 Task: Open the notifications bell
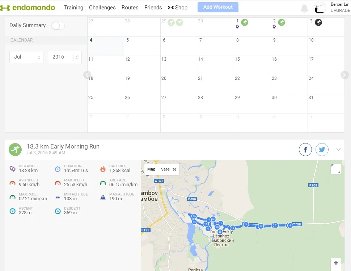pos(304,8)
